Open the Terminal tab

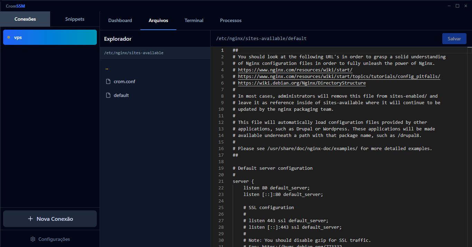click(194, 20)
